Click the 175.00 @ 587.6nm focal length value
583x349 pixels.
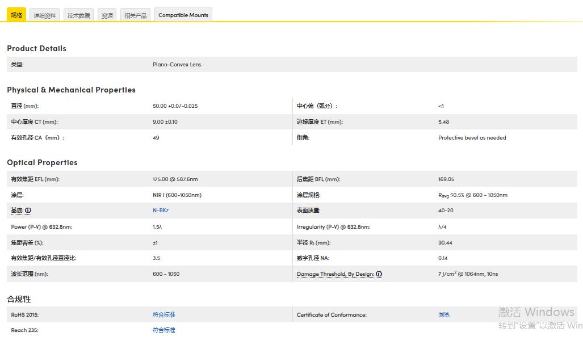175,179
